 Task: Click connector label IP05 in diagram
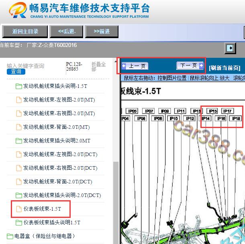click(x=132, y=111)
